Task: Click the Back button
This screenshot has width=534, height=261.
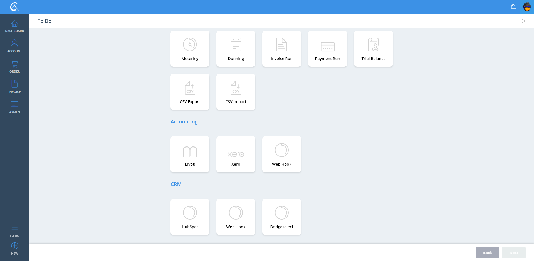Action: click(x=487, y=253)
